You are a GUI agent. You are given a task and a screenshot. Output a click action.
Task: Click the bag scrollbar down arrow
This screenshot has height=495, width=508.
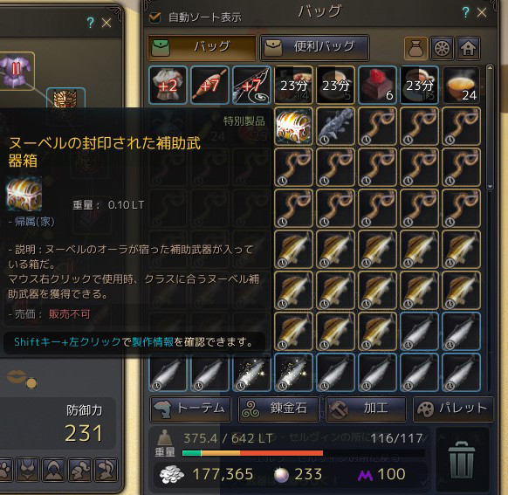pos(490,187)
